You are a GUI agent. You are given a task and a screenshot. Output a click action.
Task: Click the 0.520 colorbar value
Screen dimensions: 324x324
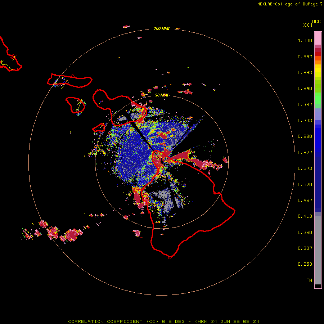305,185
